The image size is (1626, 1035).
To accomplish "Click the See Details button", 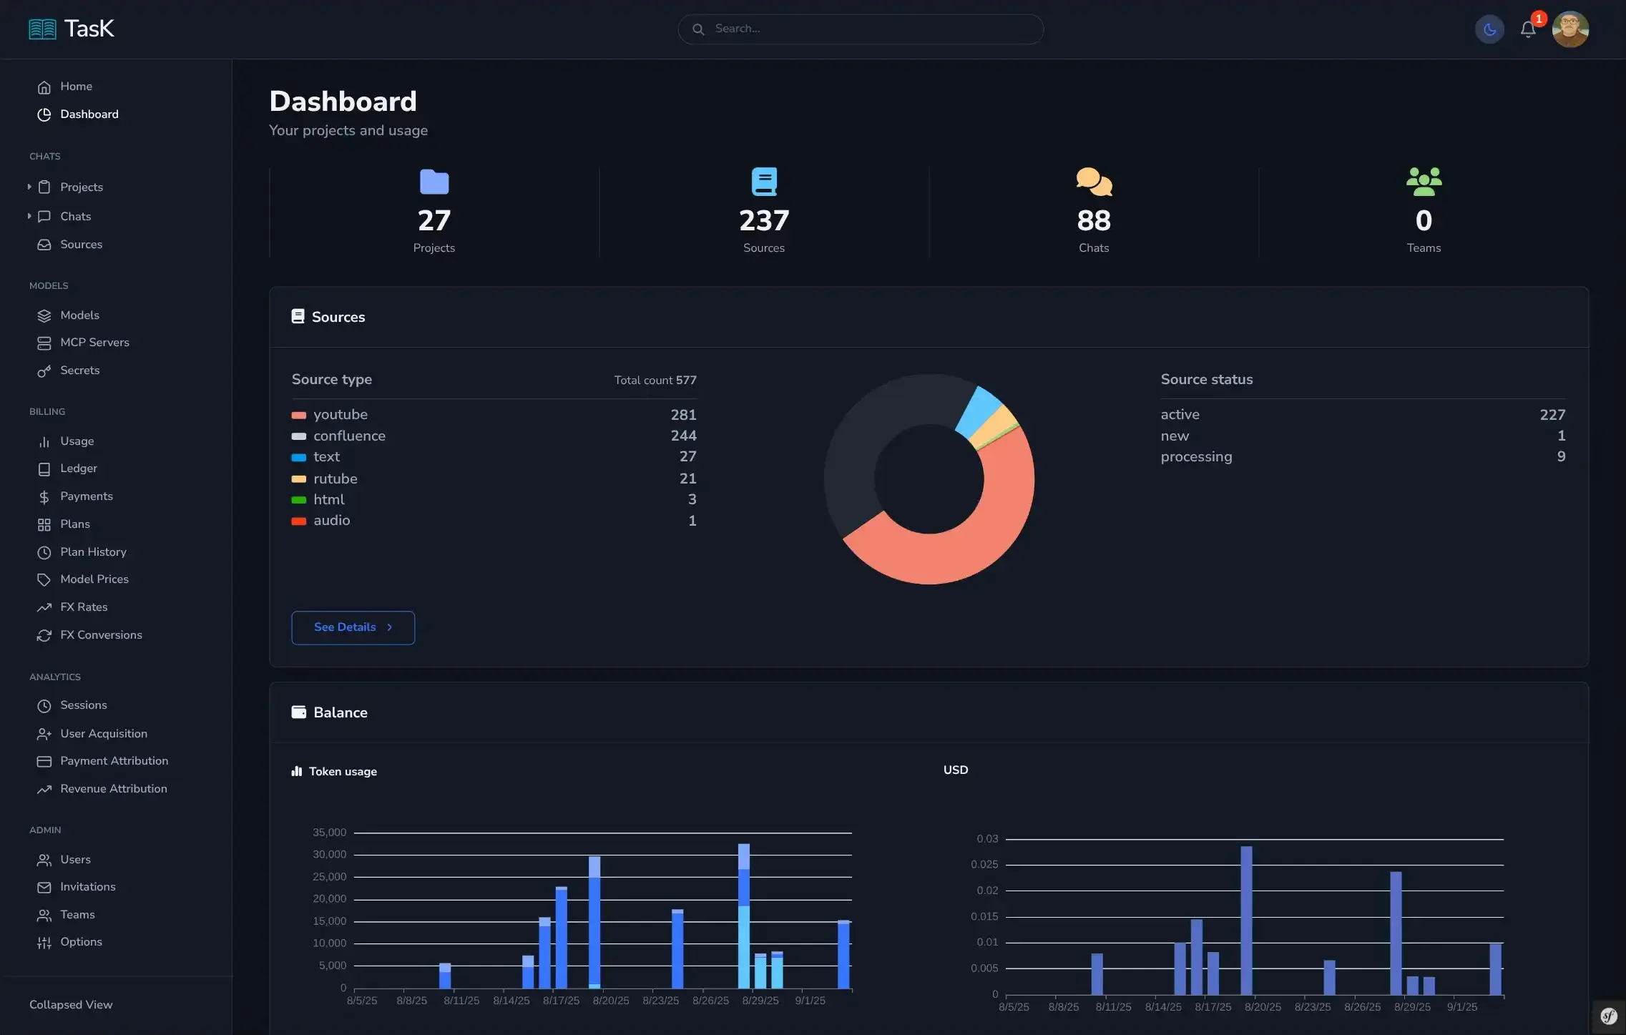I will pos(353,627).
